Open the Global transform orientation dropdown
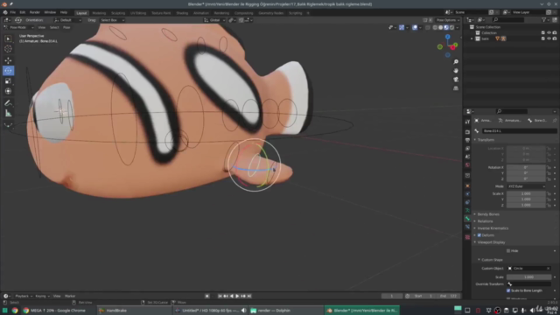Viewport: 560px width, 315px height. pos(214,20)
